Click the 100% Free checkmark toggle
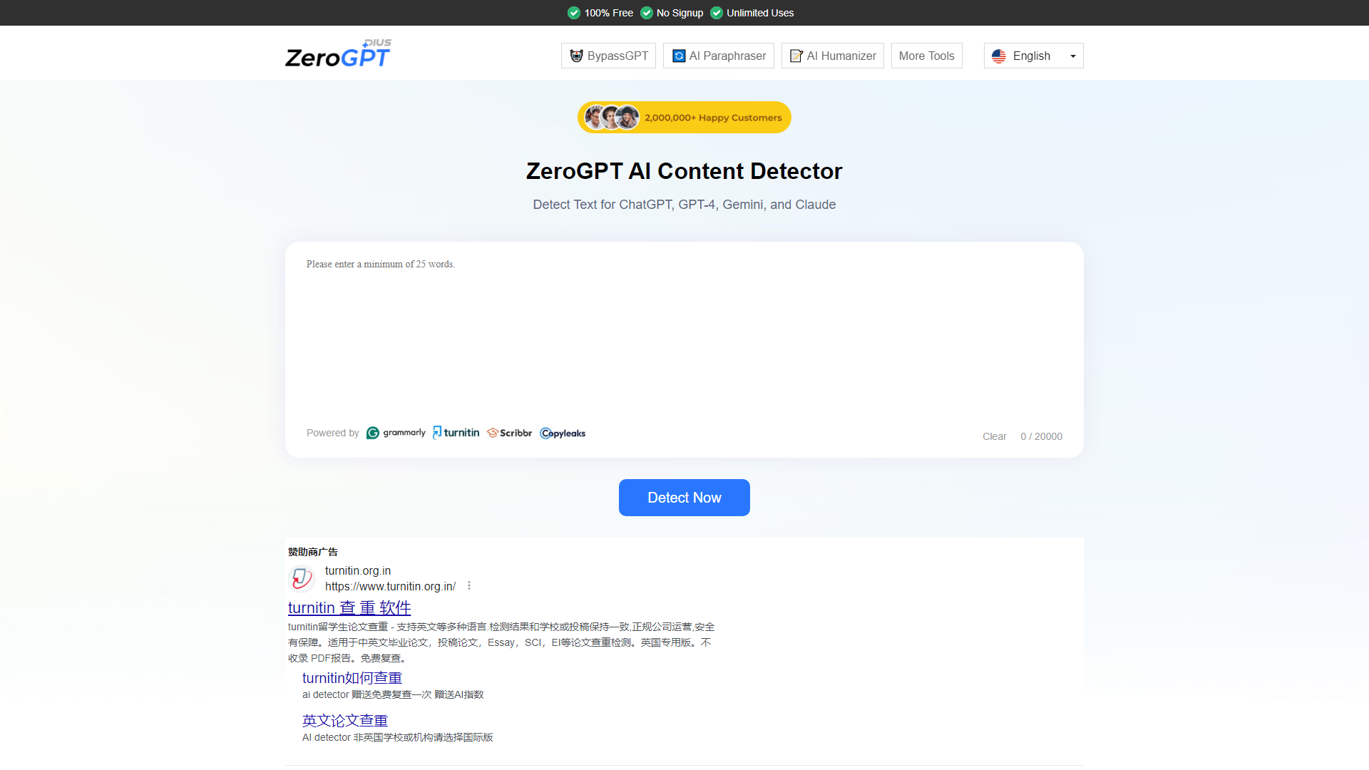 tap(575, 12)
